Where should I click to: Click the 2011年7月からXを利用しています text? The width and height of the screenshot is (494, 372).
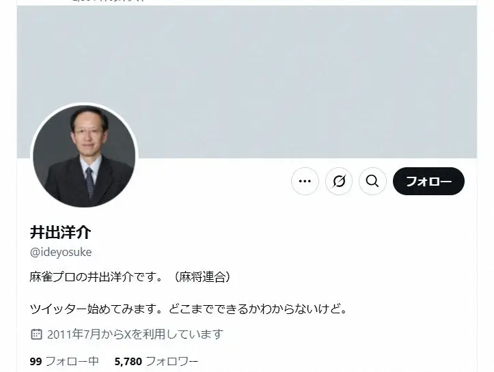pos(135,334)
